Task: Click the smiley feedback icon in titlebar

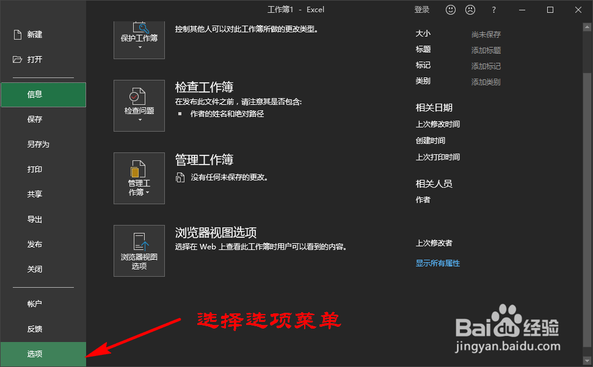Action: [x=450, y=10]
